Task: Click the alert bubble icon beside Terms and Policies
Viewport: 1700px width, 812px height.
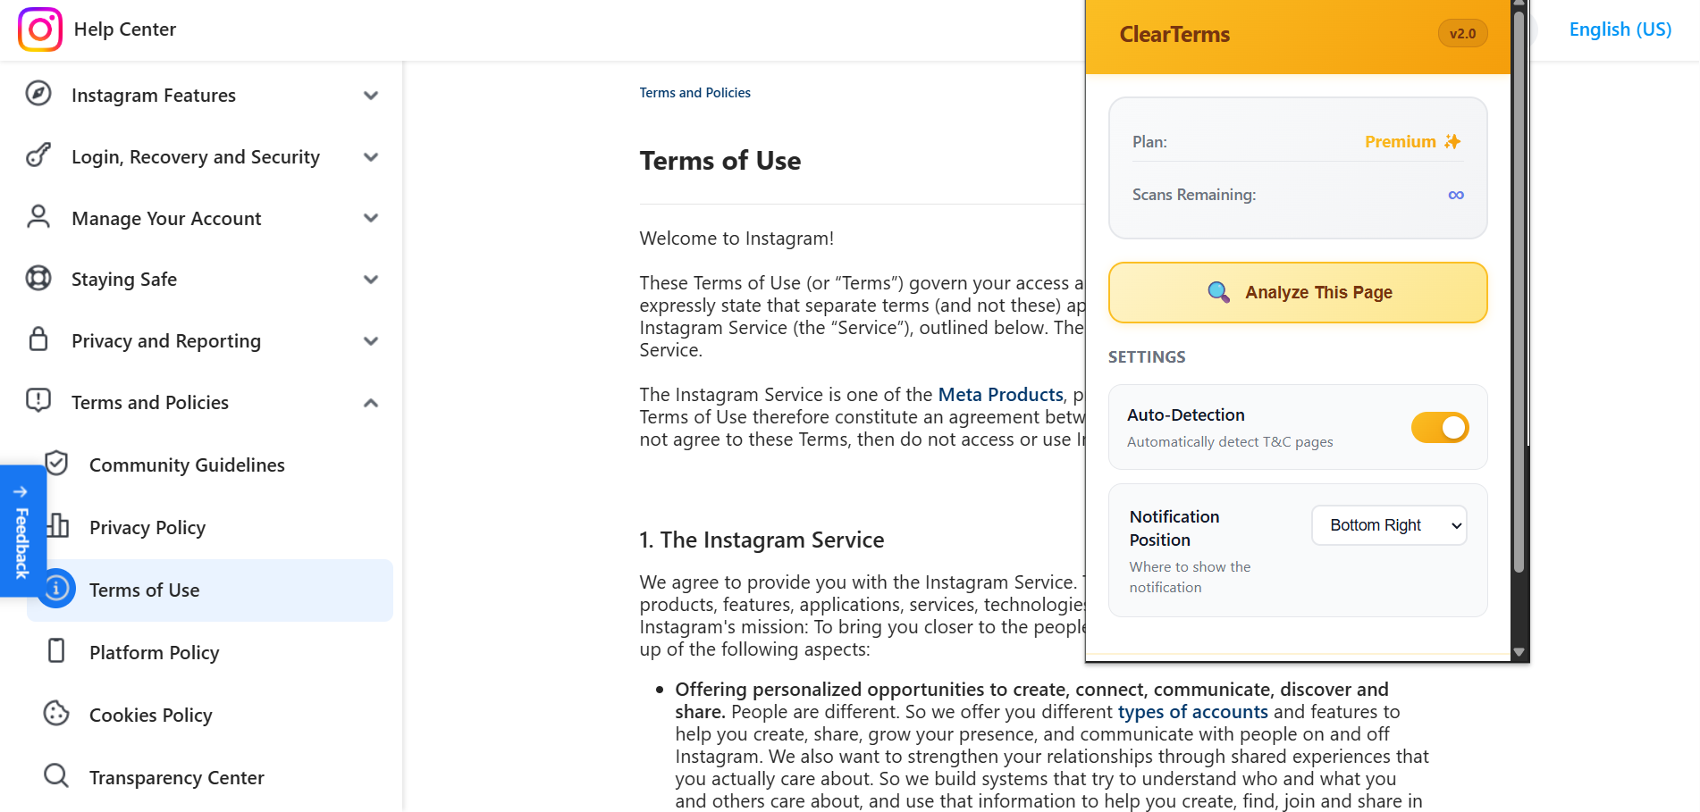Action: click(x=38, y=399)
